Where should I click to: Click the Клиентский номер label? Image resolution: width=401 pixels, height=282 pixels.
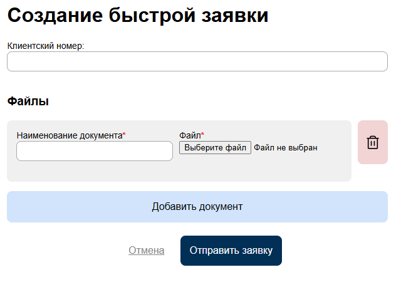pyautogui.click(x=45, y=46)
